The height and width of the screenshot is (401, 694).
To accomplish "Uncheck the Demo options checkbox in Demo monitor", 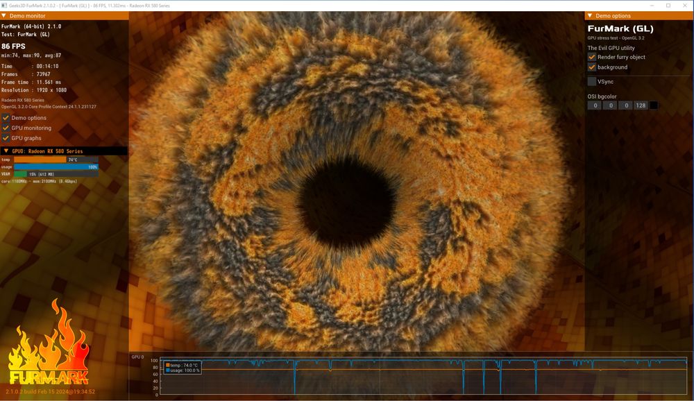I will (6, 118).
